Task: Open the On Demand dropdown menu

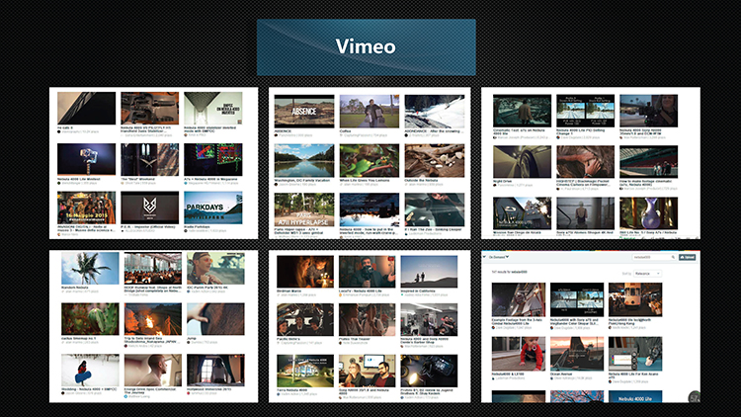Action: 499,257
